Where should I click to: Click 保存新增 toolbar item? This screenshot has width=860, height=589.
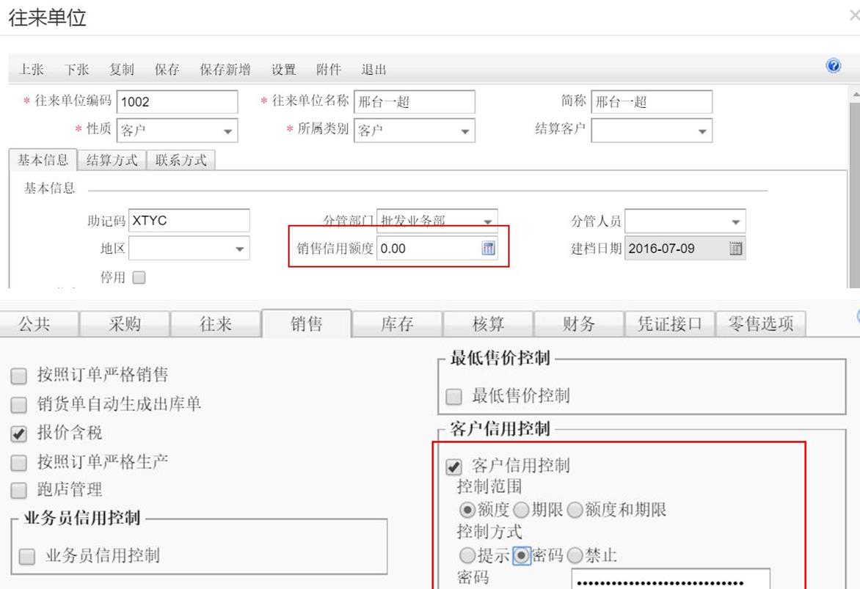(225, 70)
